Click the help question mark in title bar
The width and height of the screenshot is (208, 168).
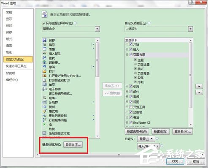tap(192, 2)
